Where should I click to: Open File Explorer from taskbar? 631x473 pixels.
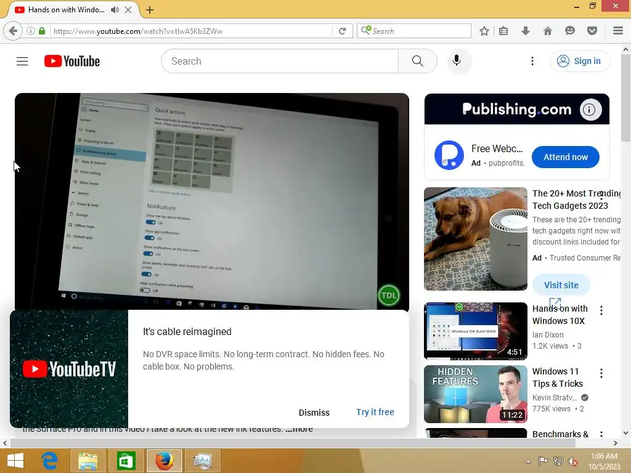coord(88,461)
